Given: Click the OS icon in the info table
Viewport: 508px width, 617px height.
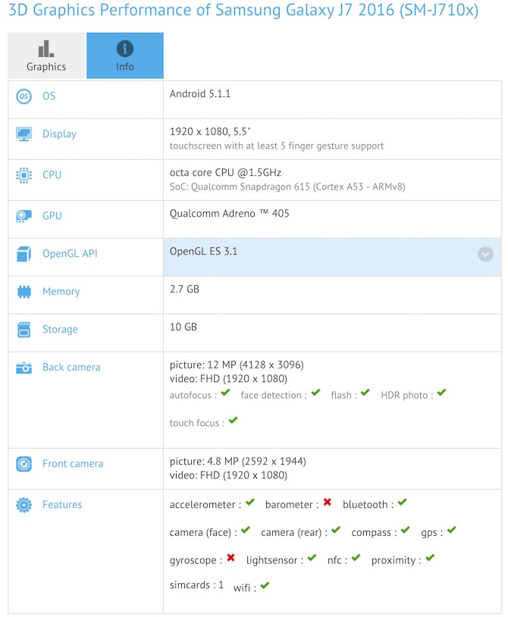Looking at the screenshot, I should [x=24, y=96].
